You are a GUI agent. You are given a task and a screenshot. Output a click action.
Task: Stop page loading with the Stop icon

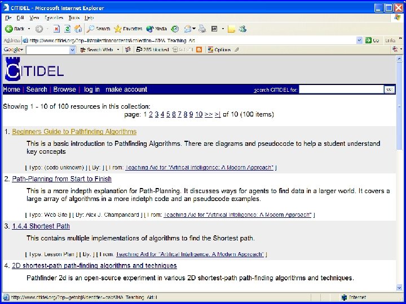point(56,29)
